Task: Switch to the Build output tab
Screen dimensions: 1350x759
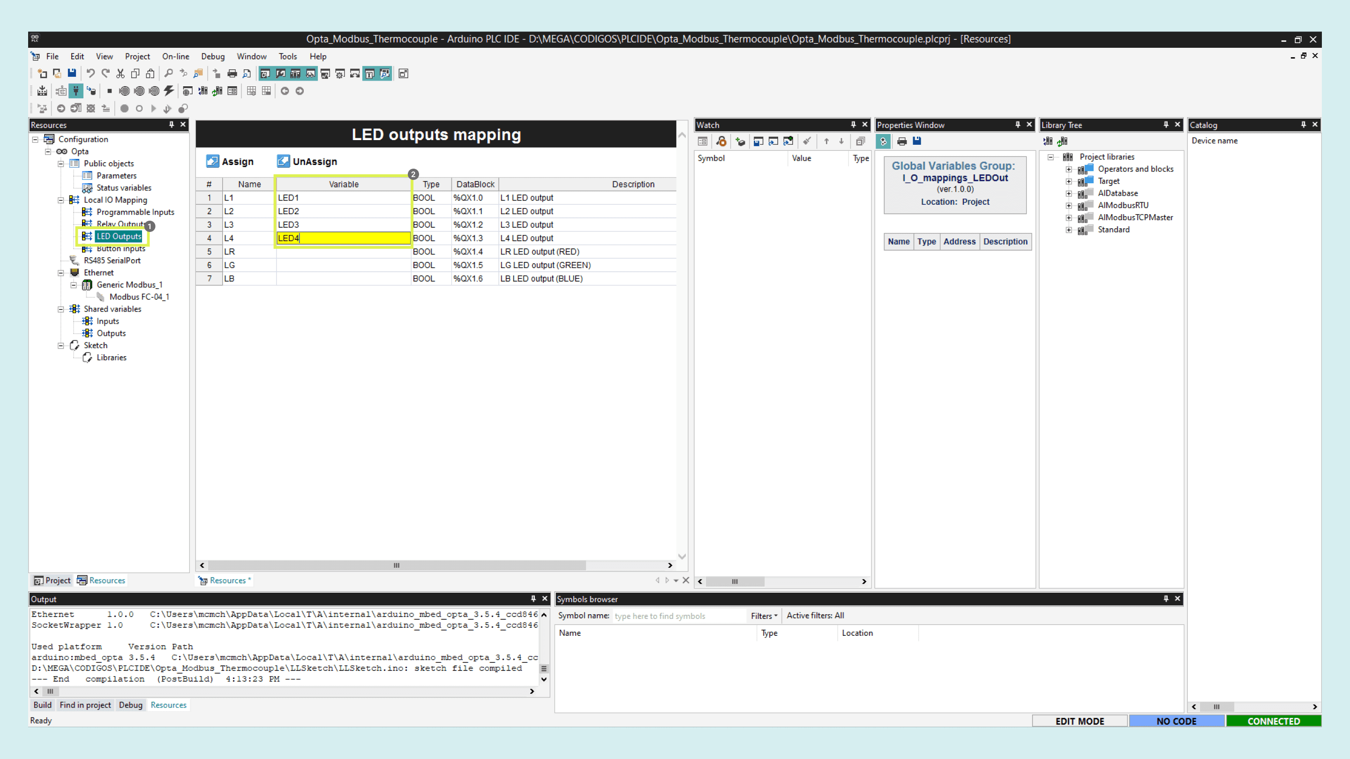Action: click(x=43, y=705)
